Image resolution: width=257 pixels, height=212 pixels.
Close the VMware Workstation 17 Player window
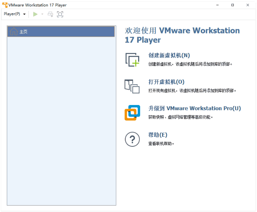point(248,5)
